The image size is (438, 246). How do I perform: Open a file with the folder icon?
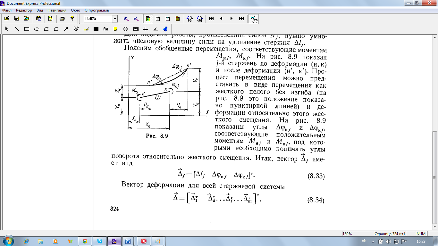pos(6,19)
